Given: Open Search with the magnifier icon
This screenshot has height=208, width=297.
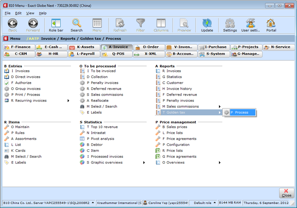Looking at the screenshot, I should (76, 23).
